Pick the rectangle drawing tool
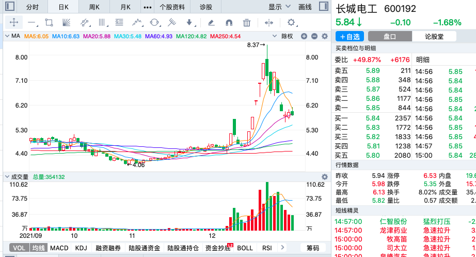476x257 pixels. (x=49, y=22)
